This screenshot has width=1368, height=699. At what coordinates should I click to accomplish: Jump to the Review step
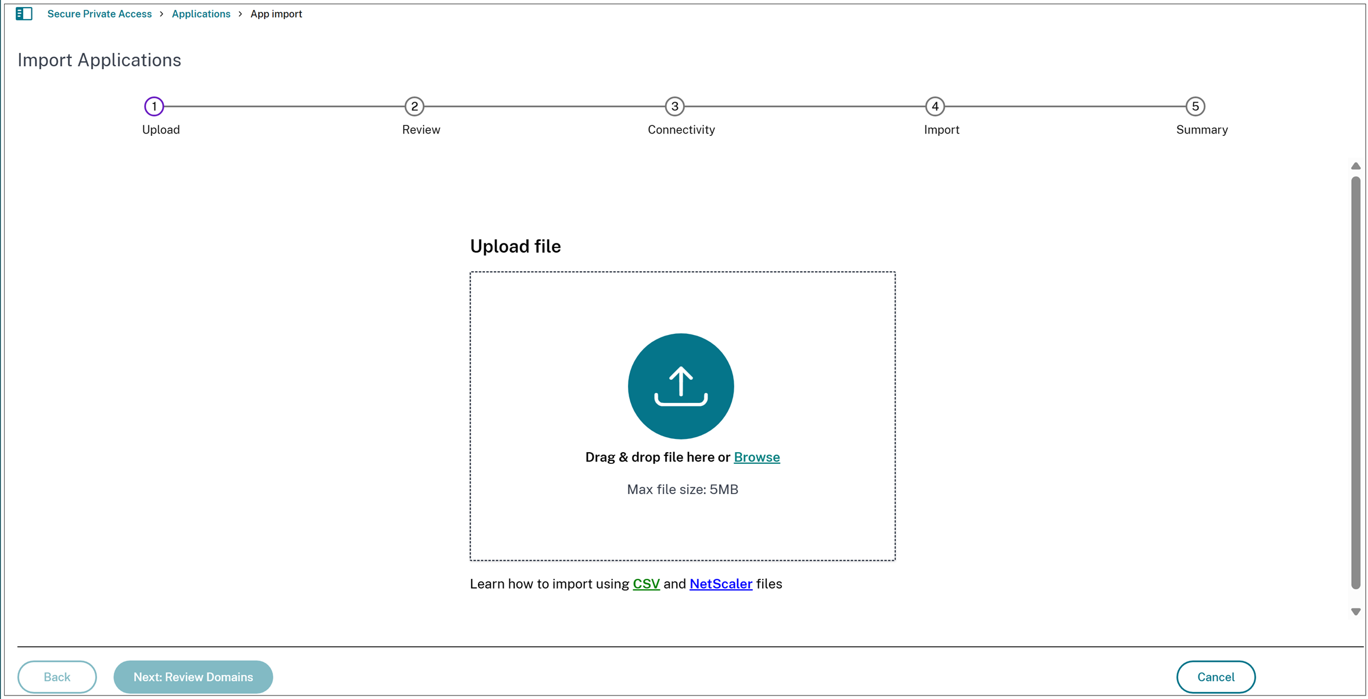click(414, 106)
